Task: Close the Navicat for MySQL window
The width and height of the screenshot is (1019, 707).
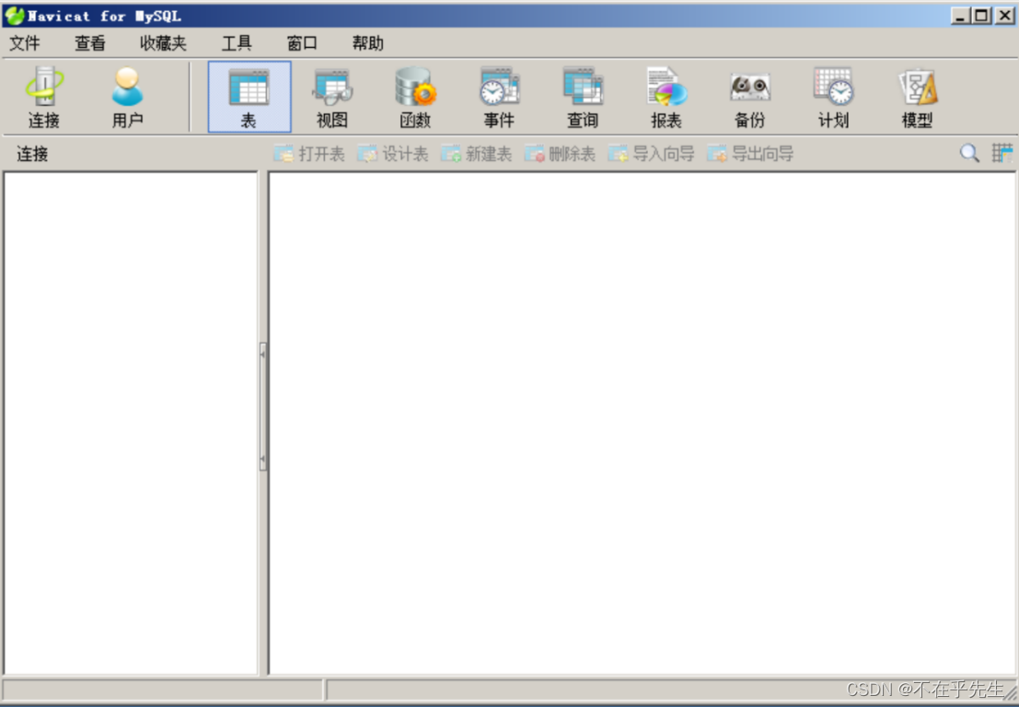Action: pos(1004,16)
